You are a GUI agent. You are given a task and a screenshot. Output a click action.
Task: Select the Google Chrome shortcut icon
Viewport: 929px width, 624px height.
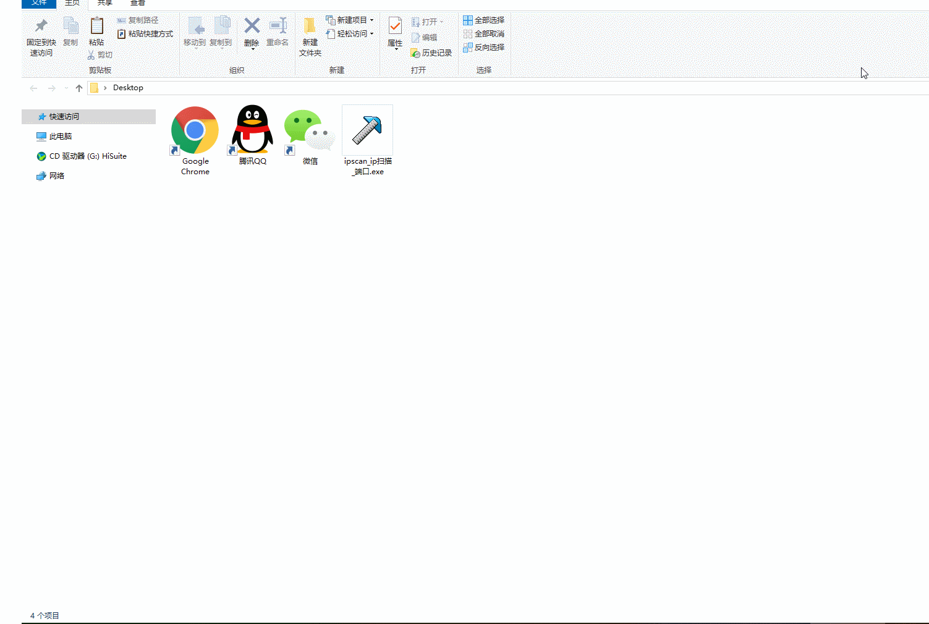[x=195, y=130]
